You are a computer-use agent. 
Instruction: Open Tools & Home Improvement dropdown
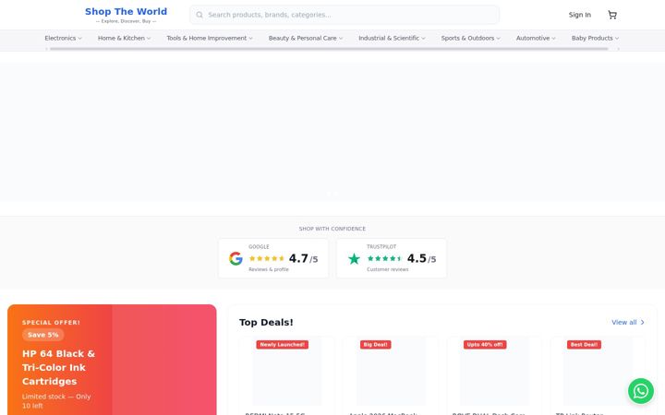point(210,38)
